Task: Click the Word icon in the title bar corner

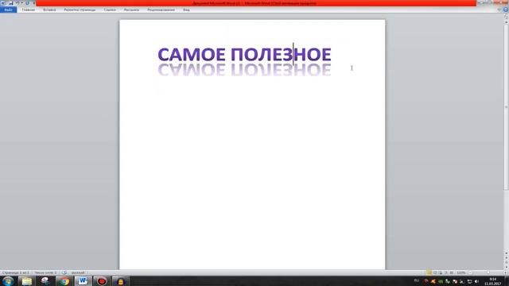Action: coord(3,3)
